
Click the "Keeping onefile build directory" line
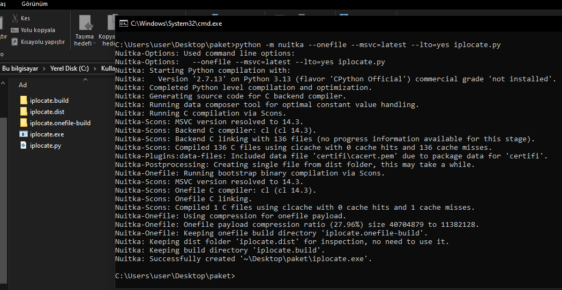(271, 233)
